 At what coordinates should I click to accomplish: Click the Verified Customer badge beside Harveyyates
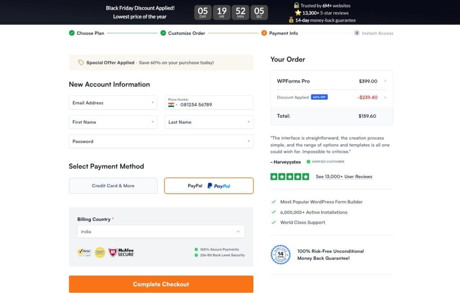click(325, 162)
